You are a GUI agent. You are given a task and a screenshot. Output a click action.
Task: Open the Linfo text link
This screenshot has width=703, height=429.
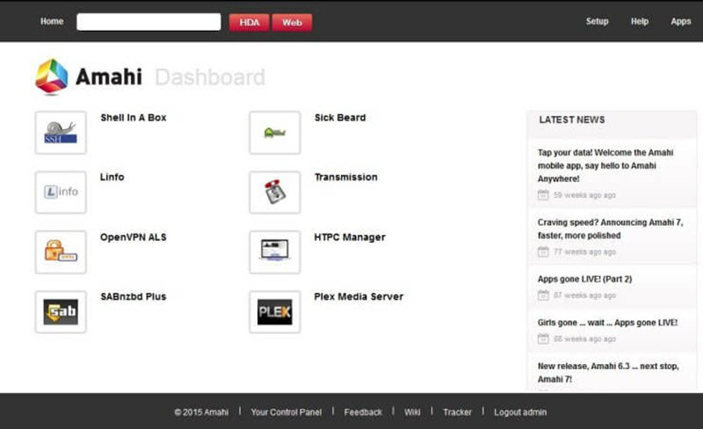pos(112,177)
